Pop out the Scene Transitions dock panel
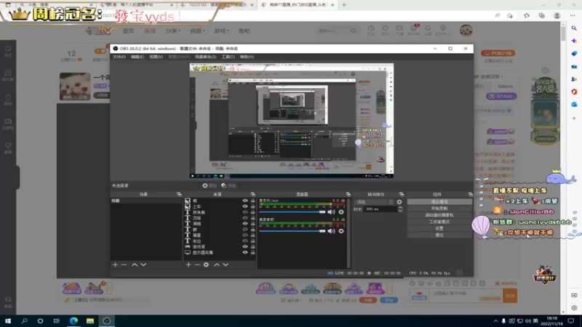The width and height of the screenshot is (582, 327). point(402,194)
